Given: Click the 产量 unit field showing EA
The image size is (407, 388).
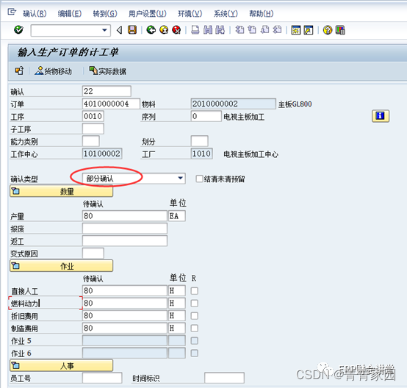Looking at the screenshot, I should (x=177, y=216).
